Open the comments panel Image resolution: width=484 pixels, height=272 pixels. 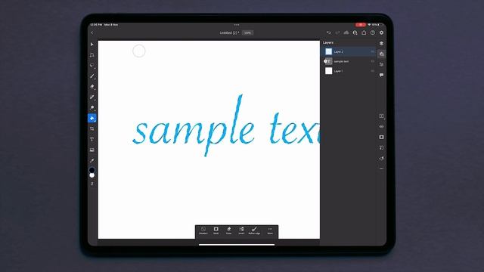click(x=381, y=75)
